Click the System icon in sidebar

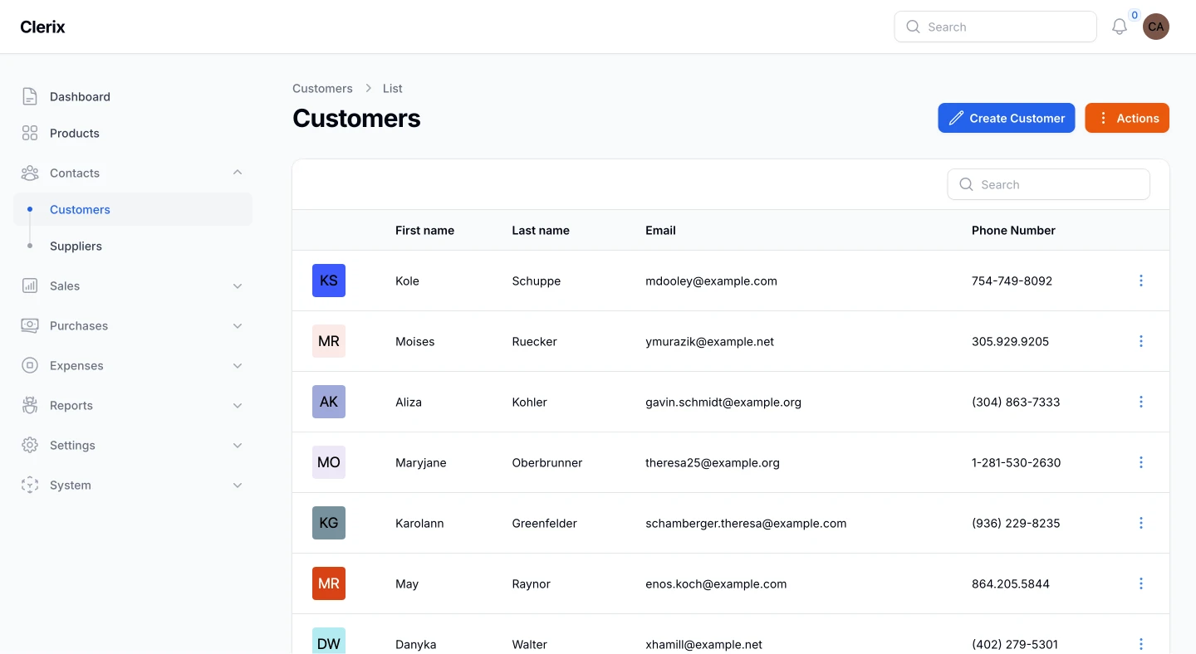coord(30,485)
